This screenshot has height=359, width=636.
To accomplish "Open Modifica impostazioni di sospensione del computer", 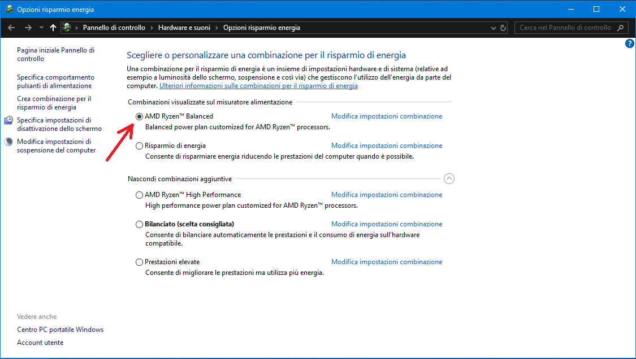I will click(57, 146).
